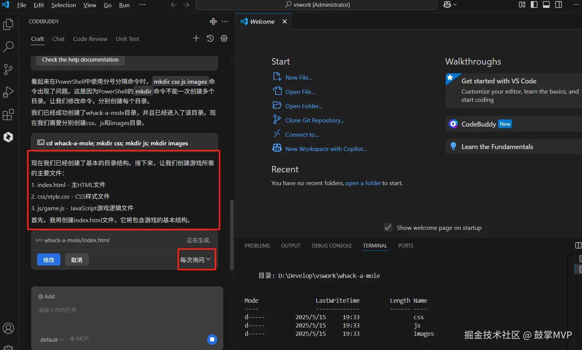Select the Welcome editor tab

[263, 21]
